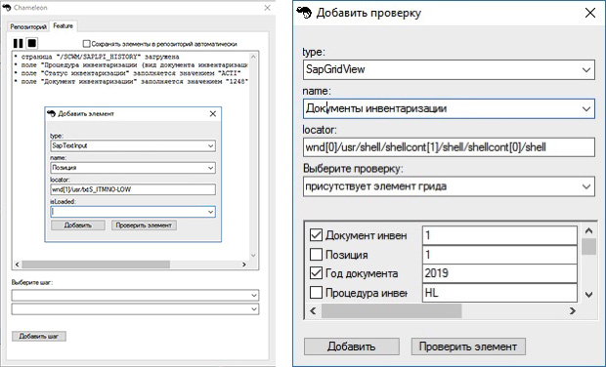Click the step line '/SCWM/SAPLPI_HISTORY' загружена
Screen dimensions: 606x367
97,57
